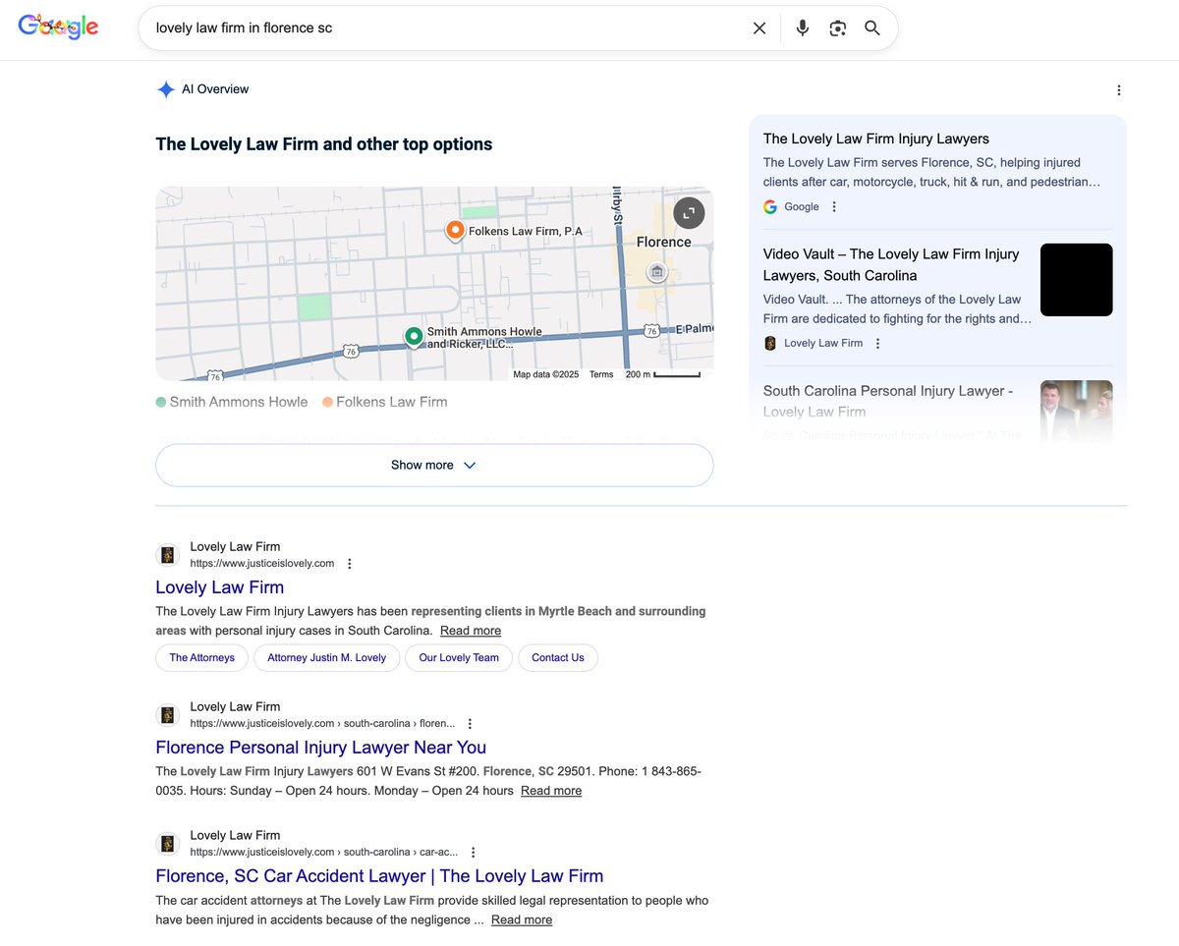Open three-dot menu on floren... URL result
The image size is (1179, 946).
[x=470, y=724]
